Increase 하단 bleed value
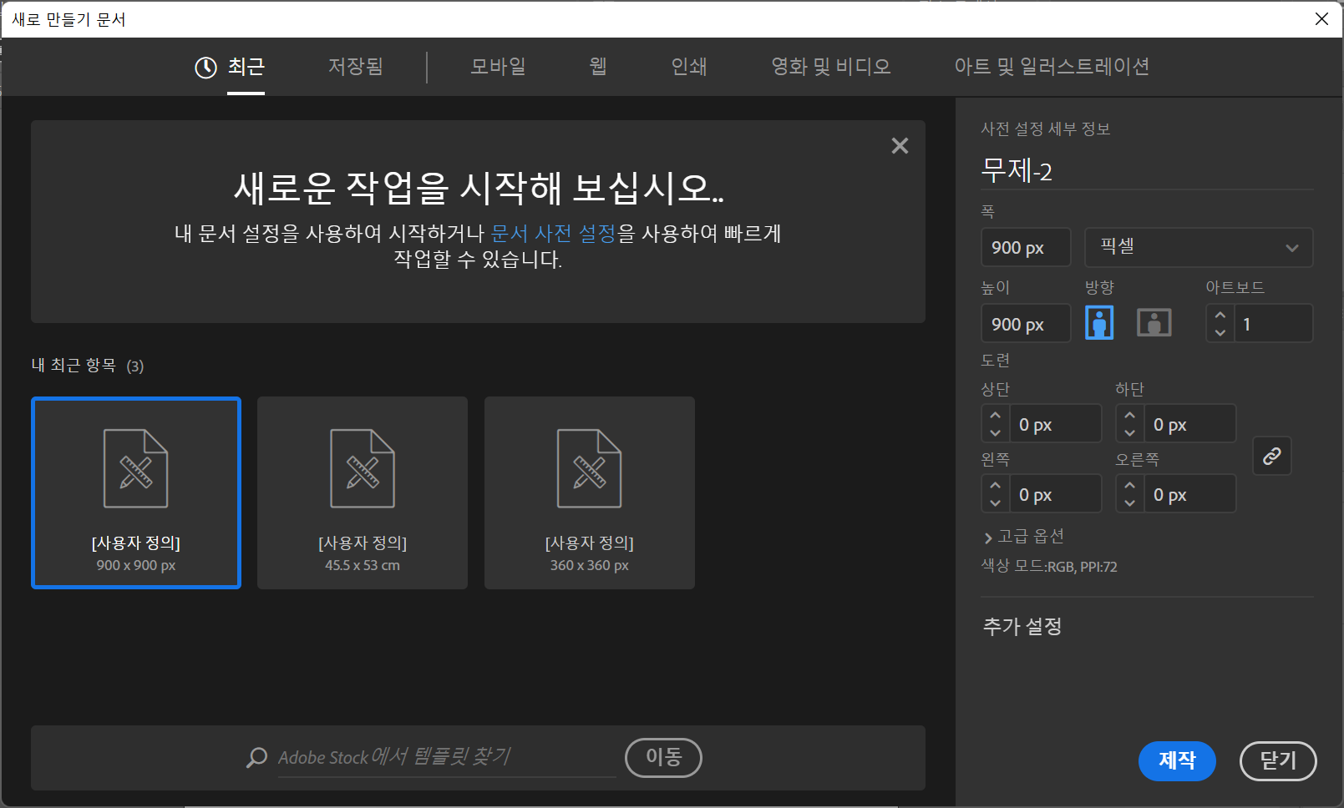 [1129, 415]
